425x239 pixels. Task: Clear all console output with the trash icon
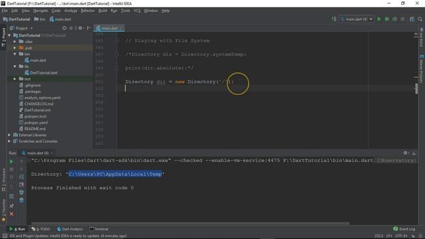21,200
